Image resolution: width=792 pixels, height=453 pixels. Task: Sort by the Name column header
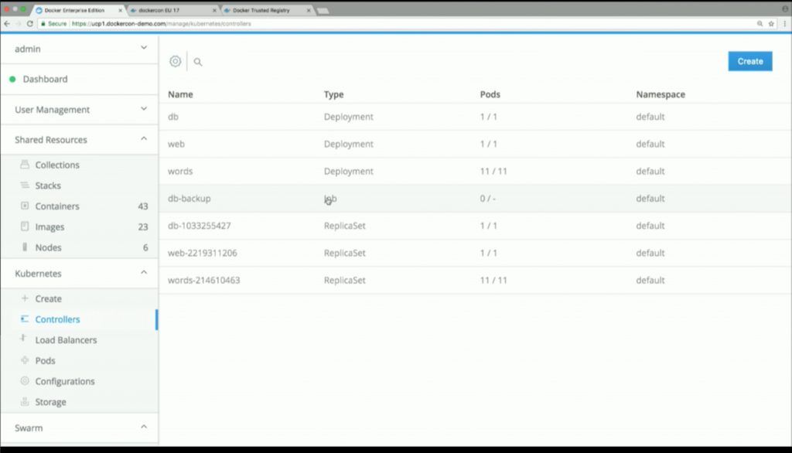(180, 94)
